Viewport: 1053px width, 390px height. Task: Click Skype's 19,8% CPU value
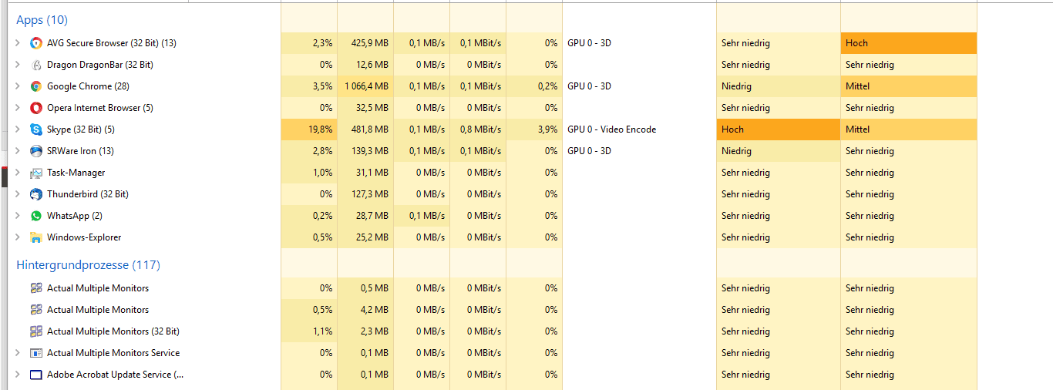[x=321, y=129]
